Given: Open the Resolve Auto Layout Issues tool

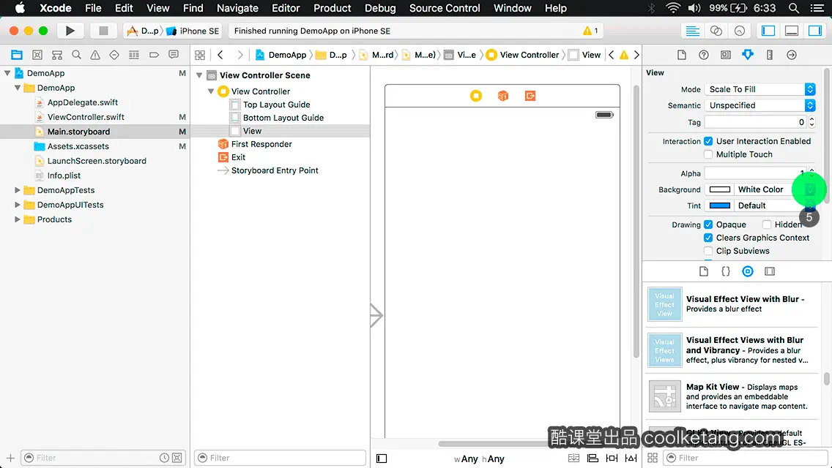Looking at the screenshot, I should 631,458.
